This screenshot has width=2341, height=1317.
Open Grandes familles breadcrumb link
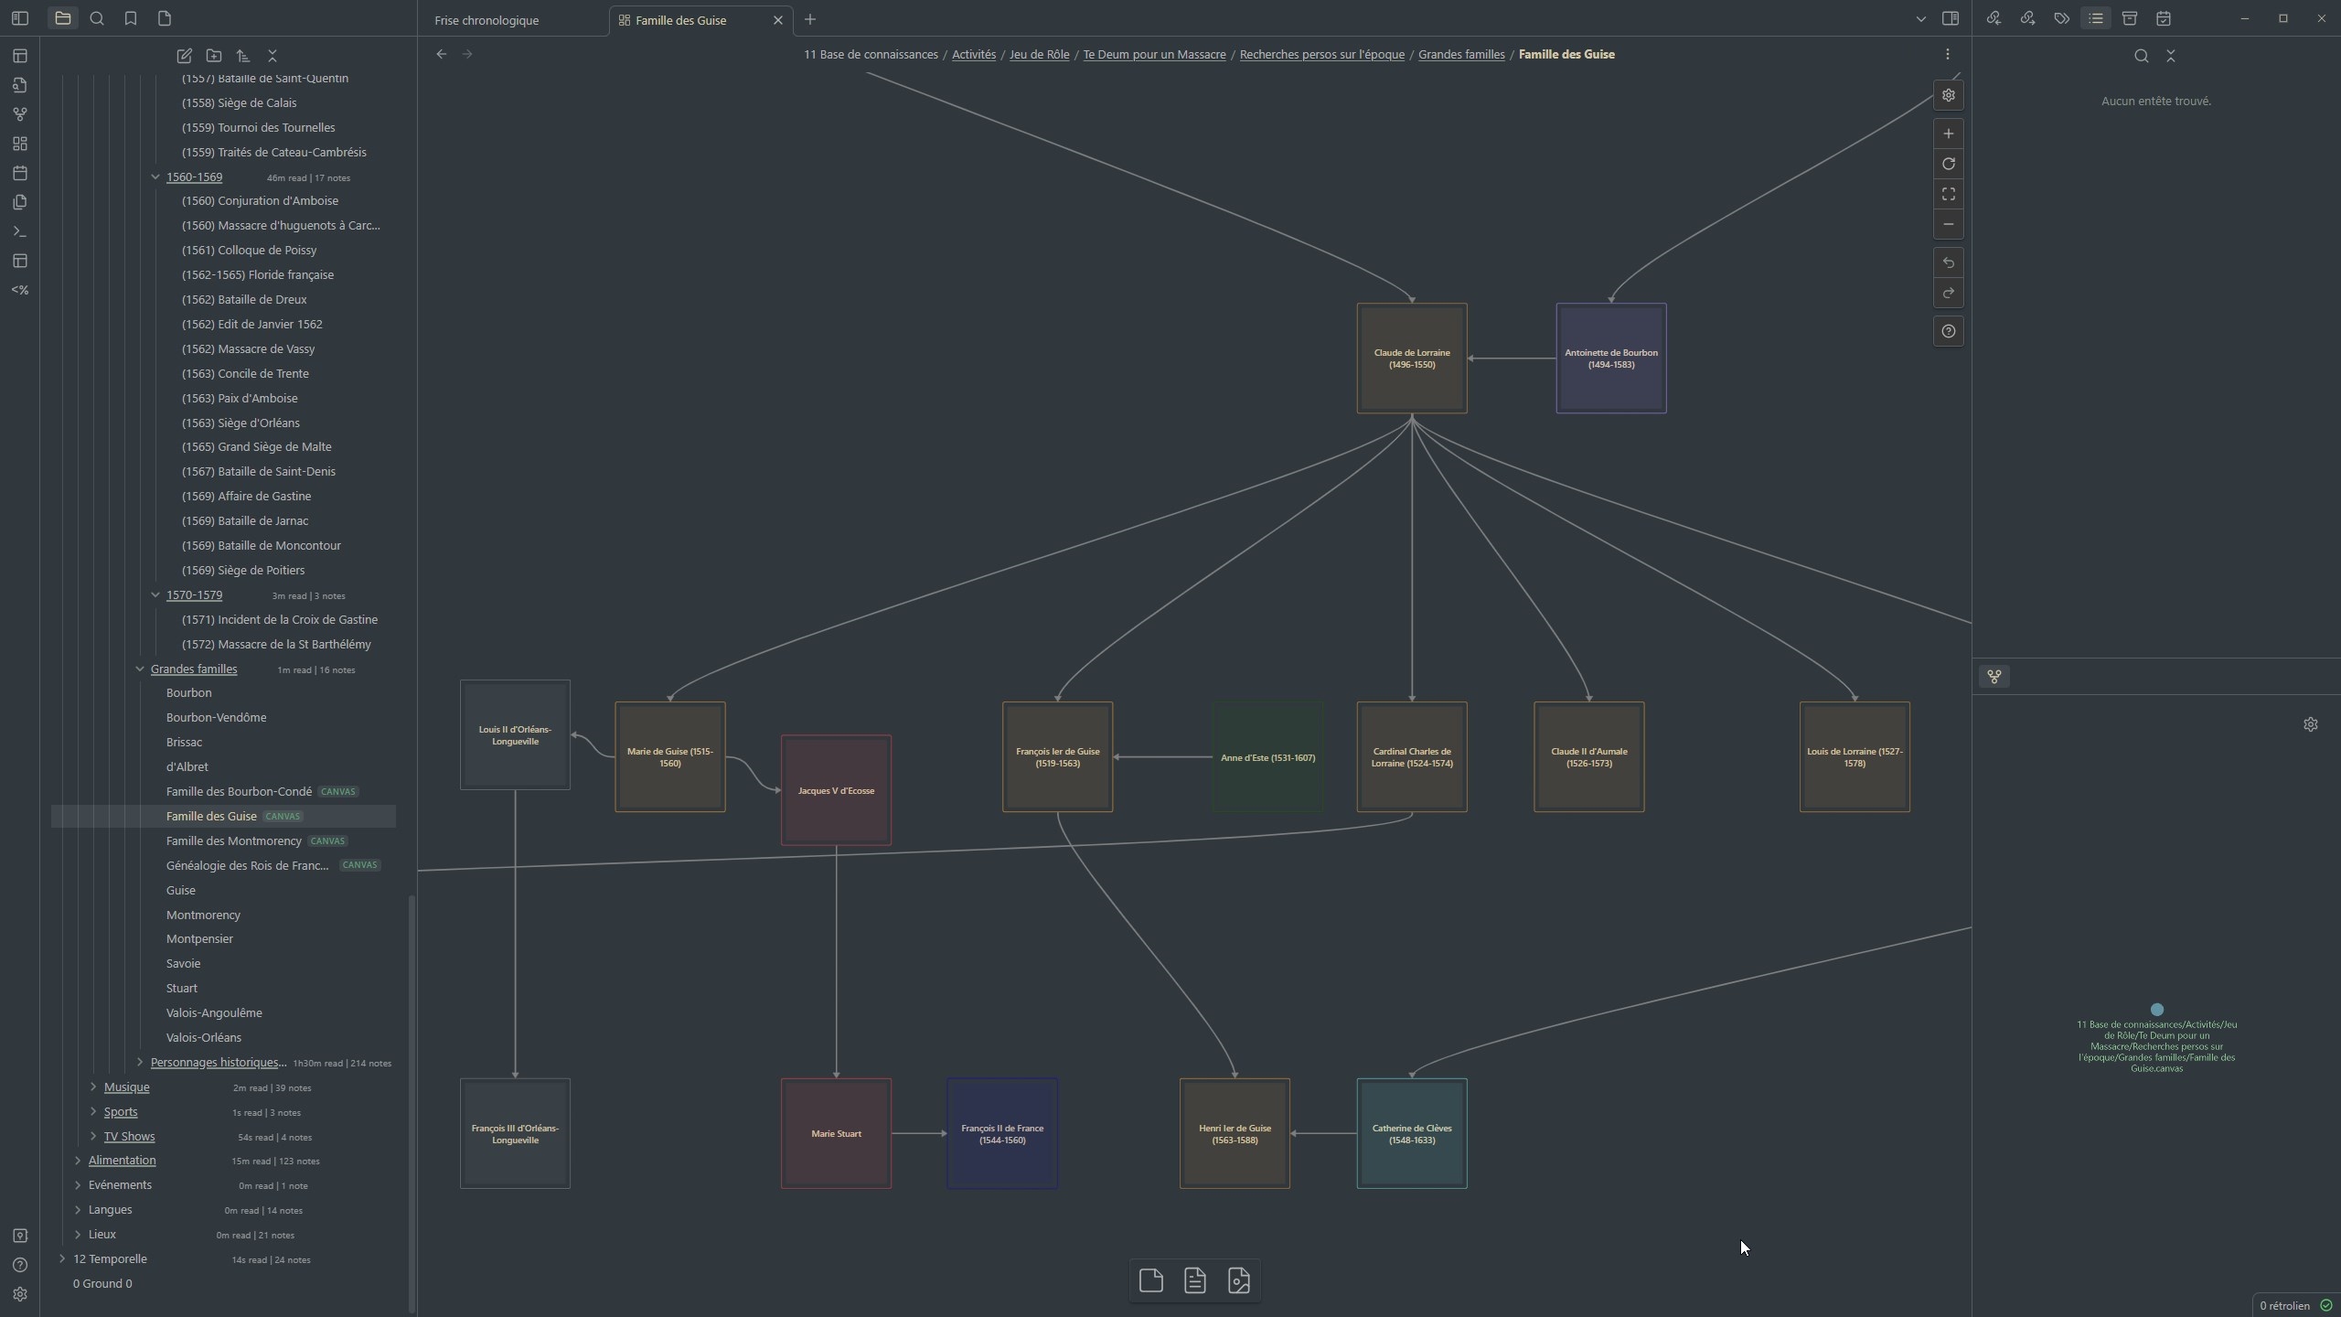click(x=1460, y=54)
